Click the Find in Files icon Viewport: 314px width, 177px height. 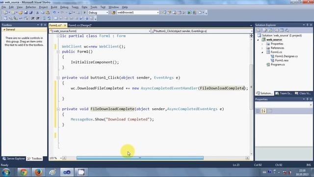tap(113, 12)
